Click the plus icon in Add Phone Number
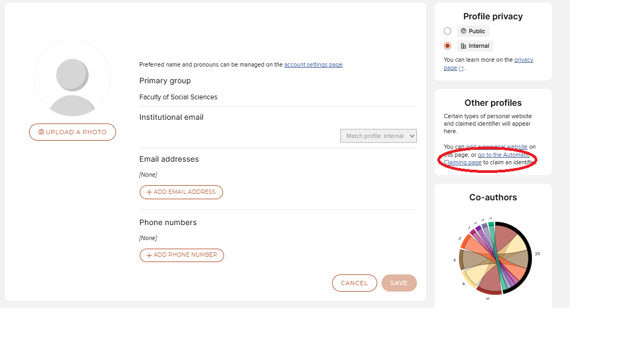The image size is (619, 348). tap(149, 255)
